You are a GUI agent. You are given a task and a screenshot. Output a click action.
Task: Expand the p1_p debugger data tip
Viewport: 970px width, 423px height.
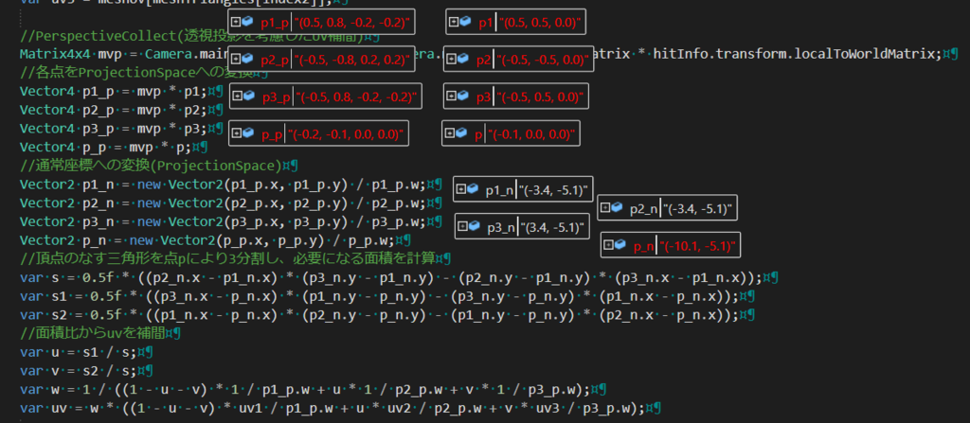(235, 22)
